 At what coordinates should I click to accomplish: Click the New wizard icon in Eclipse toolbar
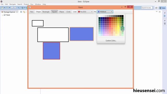[2, 8]
